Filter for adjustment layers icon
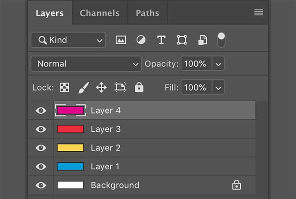The width and height of the screenshot is (296, 199). (x=141, y=40)
